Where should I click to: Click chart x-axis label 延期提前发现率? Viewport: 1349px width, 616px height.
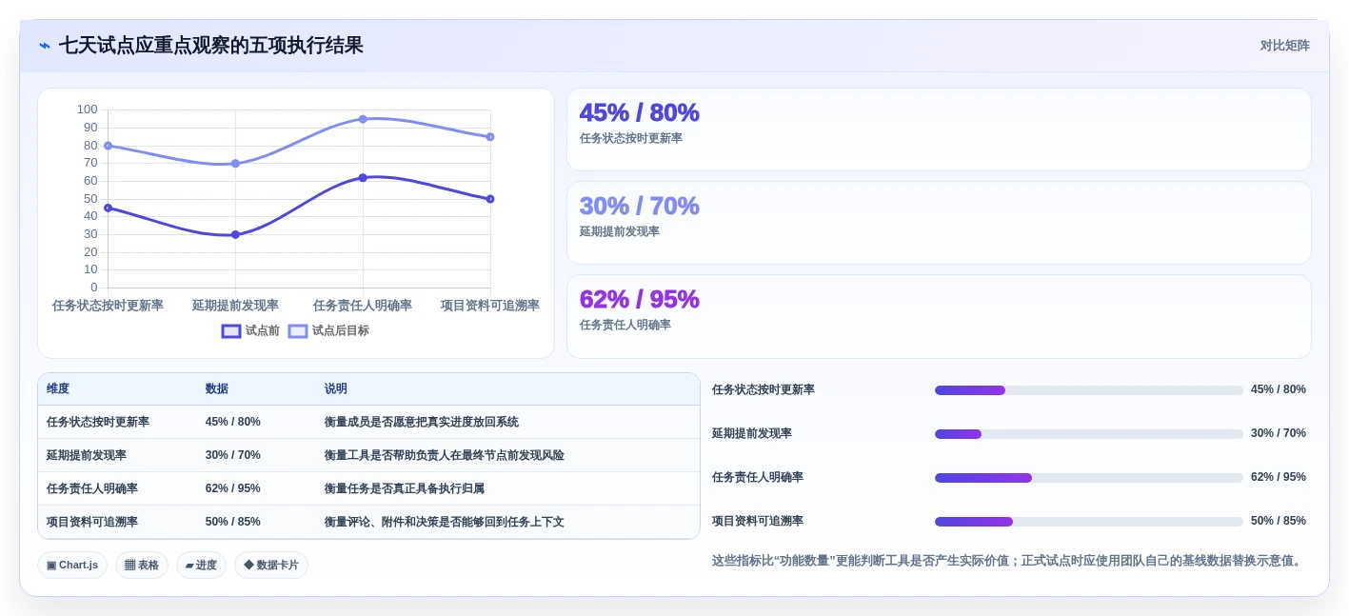235,306
